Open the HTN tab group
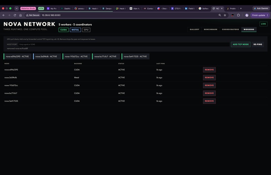The width and height of the screenshot is (271, 175). [x=41, y=8]
